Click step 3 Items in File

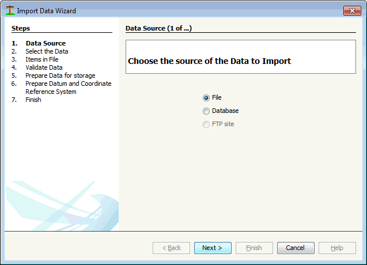pyautogui.click(x=42, y=59)
